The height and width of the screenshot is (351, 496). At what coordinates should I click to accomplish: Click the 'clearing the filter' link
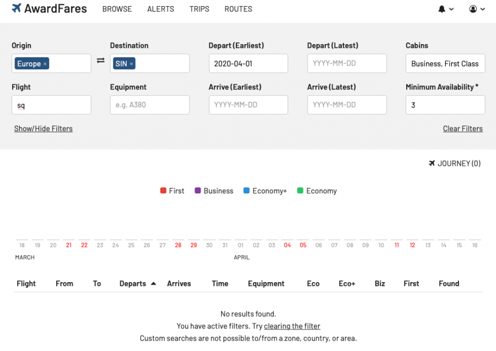pyautogui.click(x=292, y=326)
